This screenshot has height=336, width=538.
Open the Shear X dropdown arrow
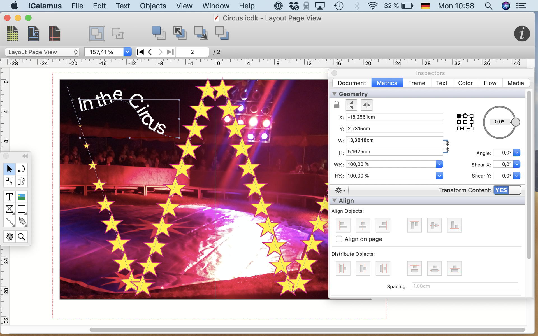click(x=517, y=164)
